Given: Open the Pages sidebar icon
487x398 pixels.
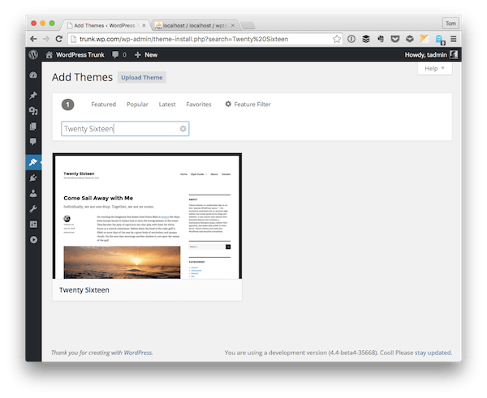Looking at the screenshot, I should [x=33, y=126].
